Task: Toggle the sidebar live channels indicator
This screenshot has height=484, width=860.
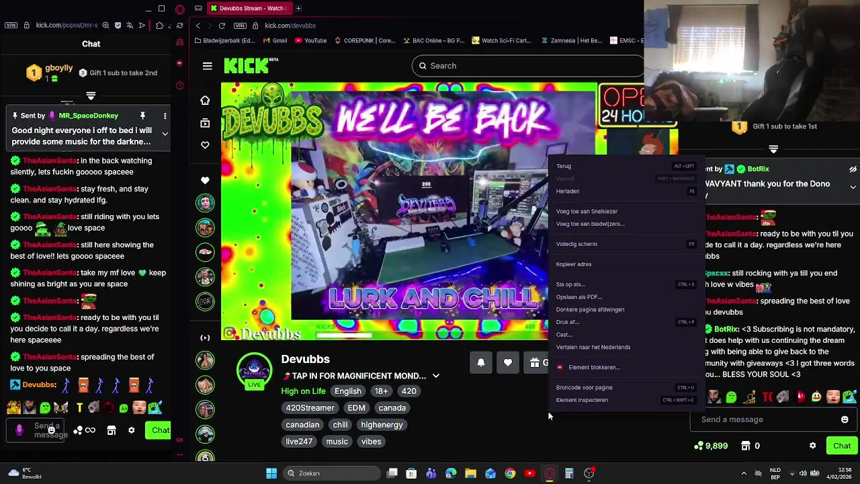Action: pyautogui.click(x=205, y=337)
